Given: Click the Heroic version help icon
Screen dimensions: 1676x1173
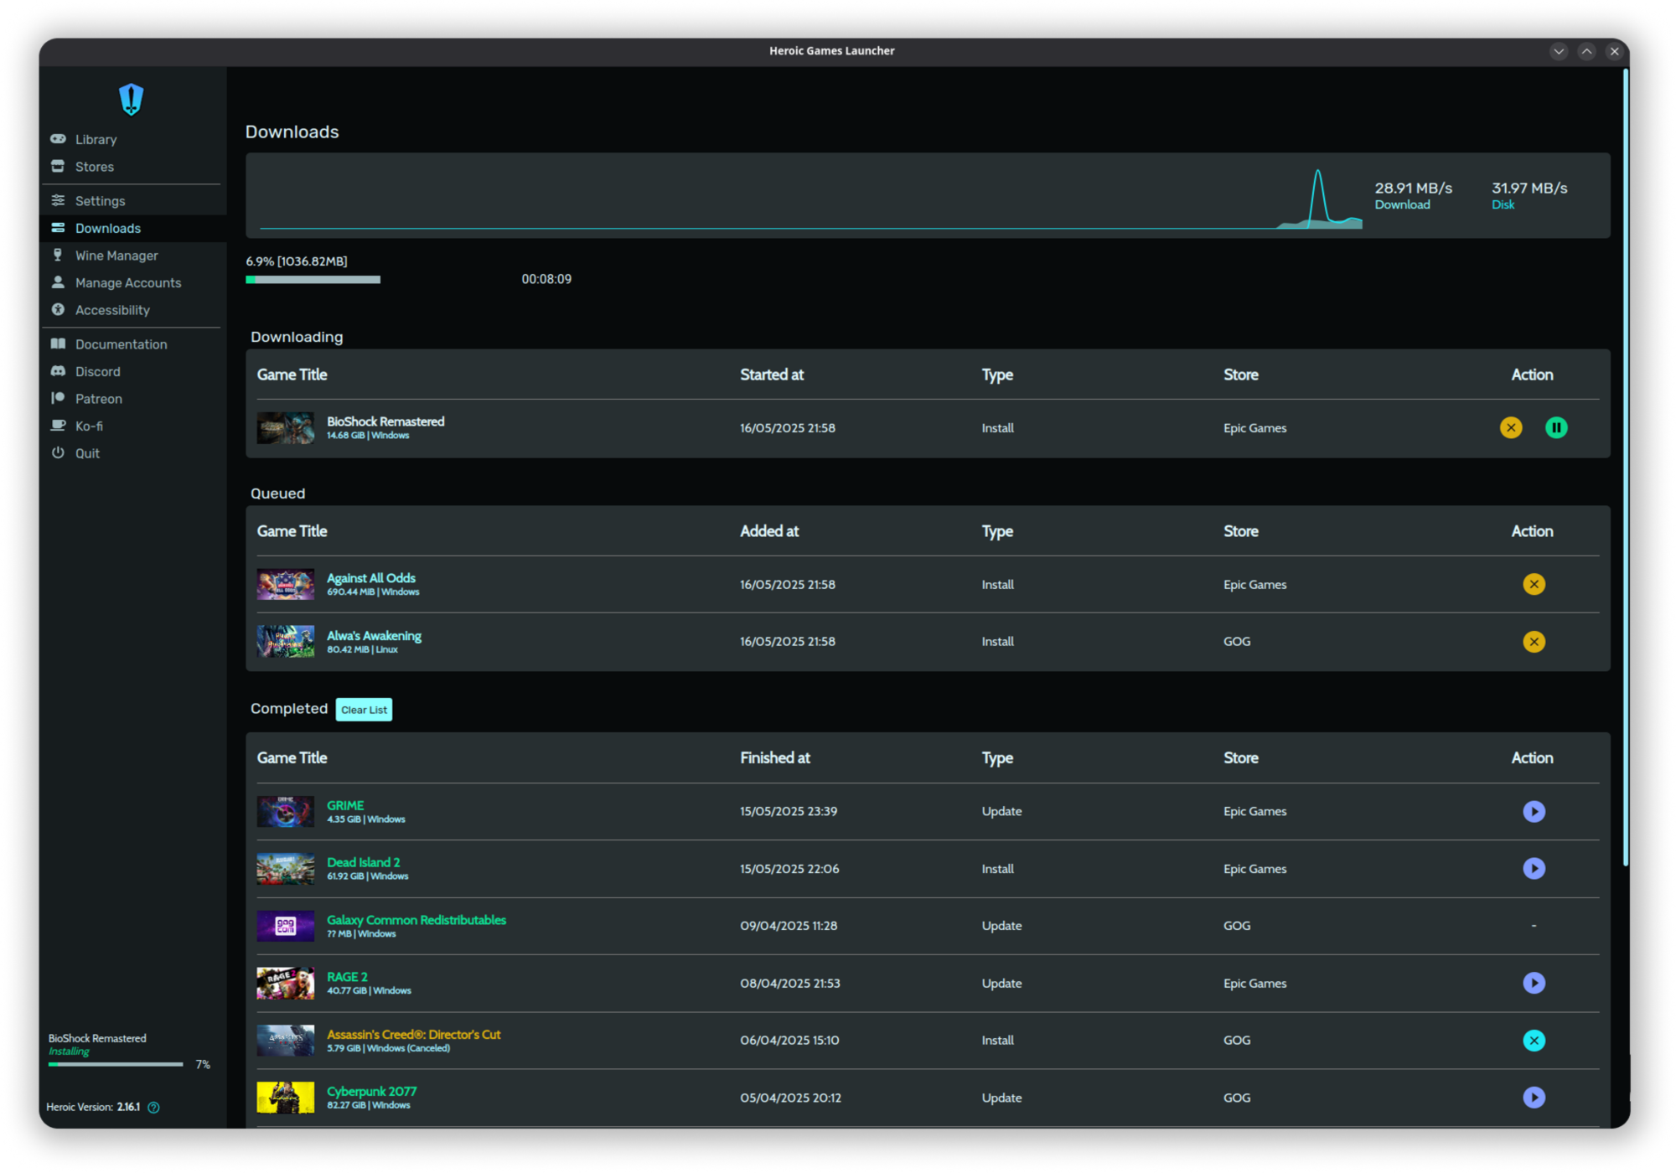Looking at the screenshot, I should click(153, 1108).
